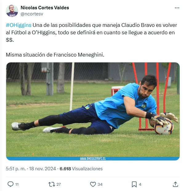Screen dimensions: 184x191
Task: Click the share upload icon
Action: click(x=175, y=184)
